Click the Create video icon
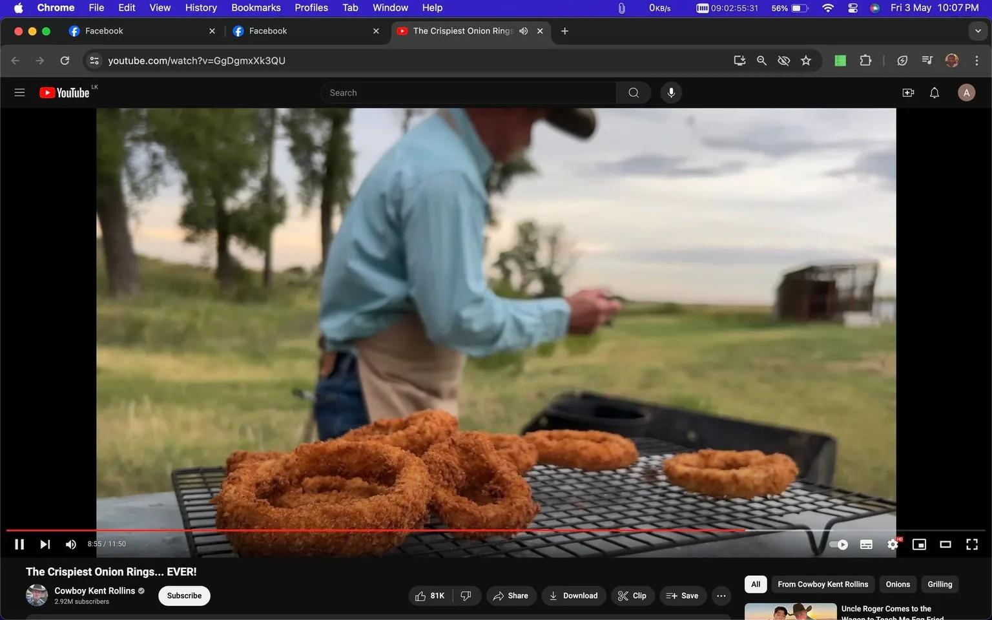 point(908,92)
